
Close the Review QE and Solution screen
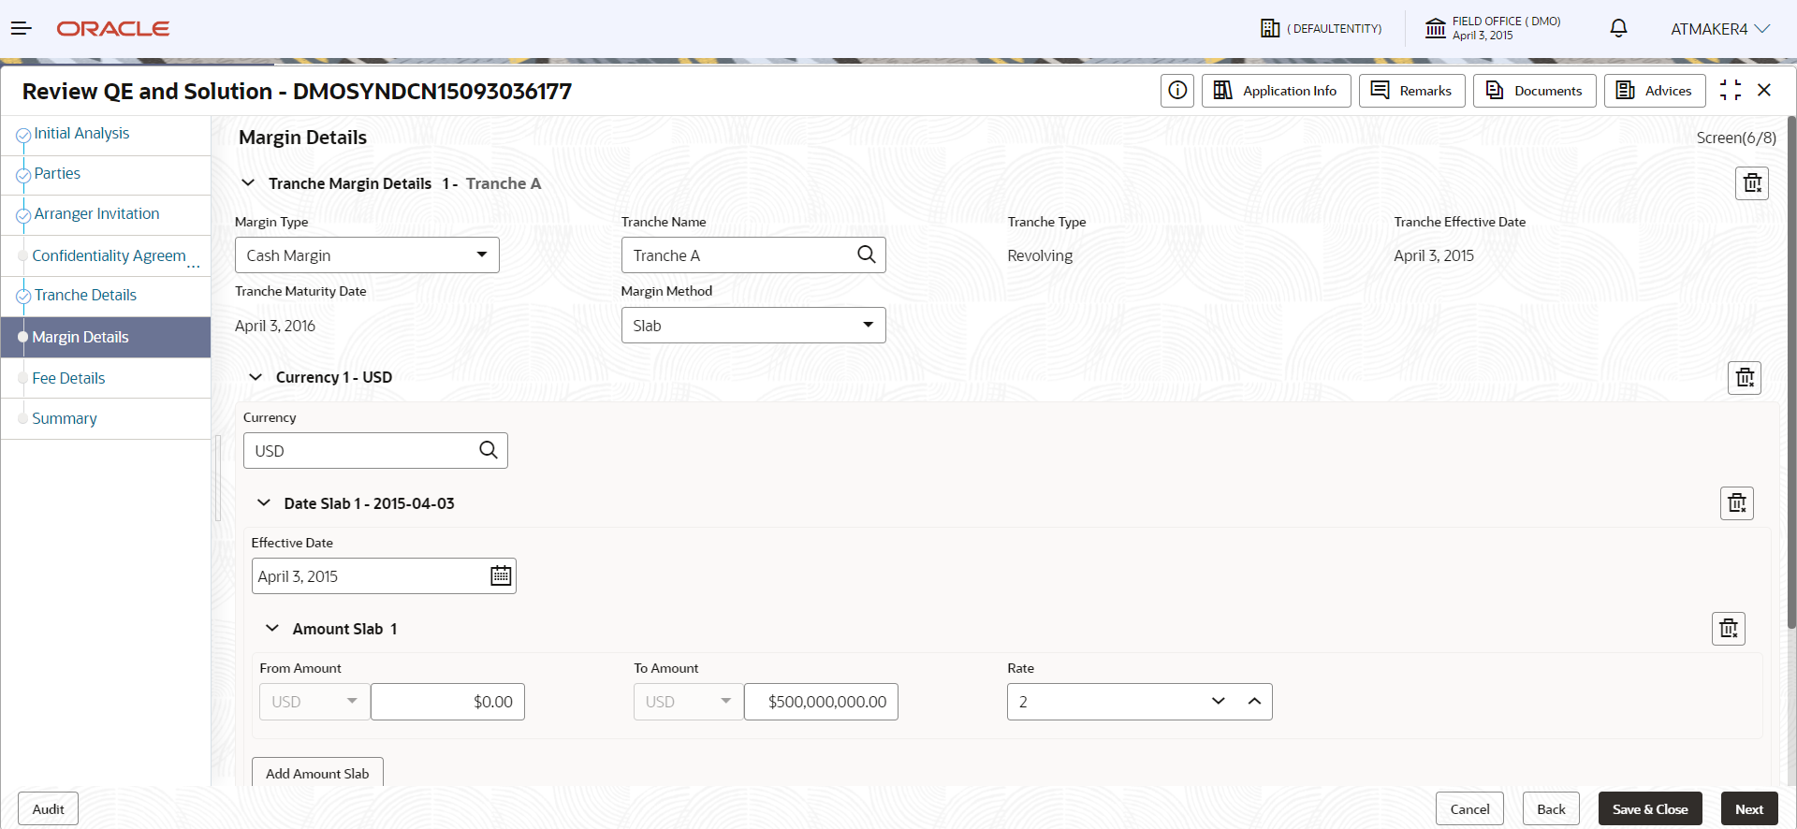point(1764,91)
